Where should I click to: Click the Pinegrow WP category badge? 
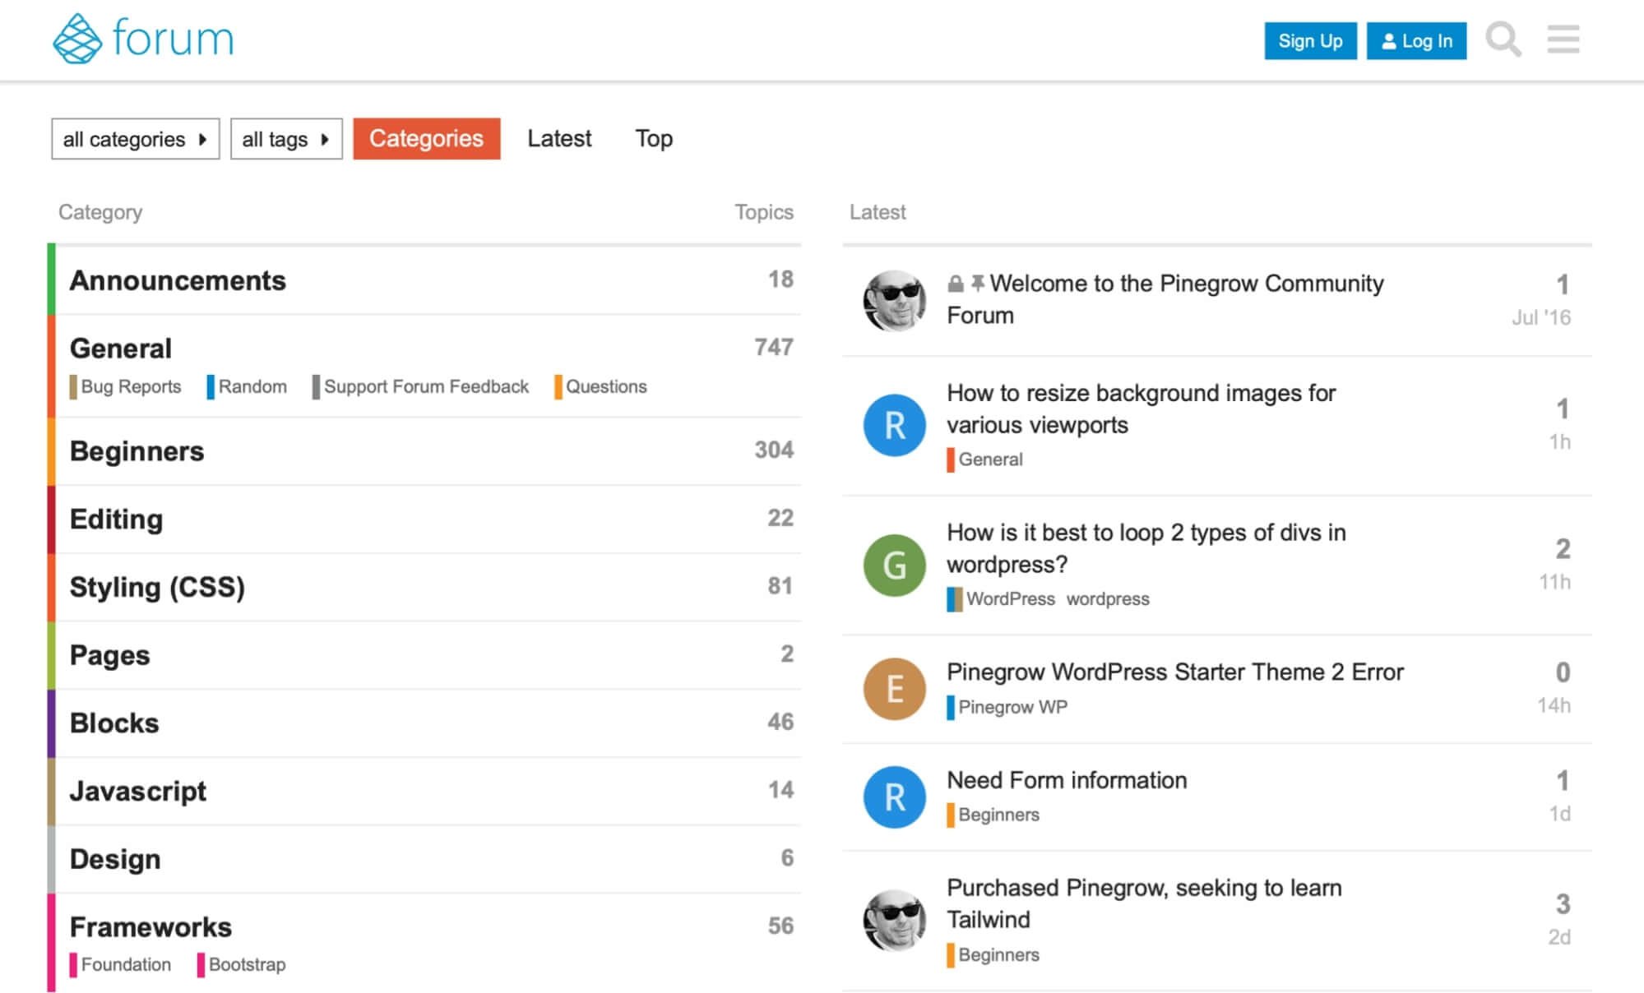pos(1007,708)
